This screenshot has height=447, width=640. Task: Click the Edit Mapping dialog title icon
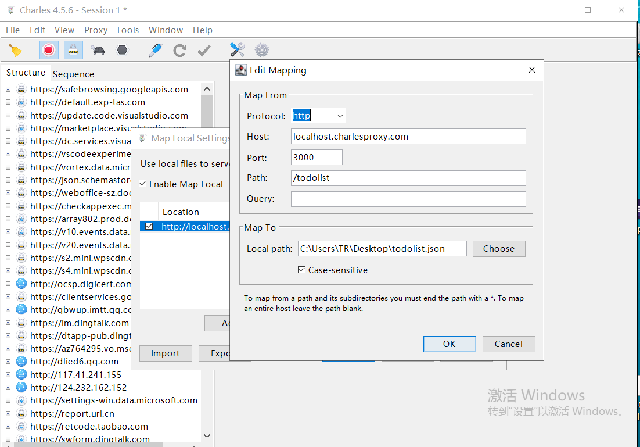(241, 70)
